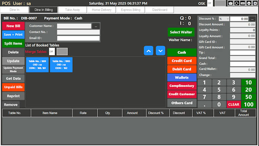Click the Cash amount input field
The image size is (259, 146).
click(243, 64)
